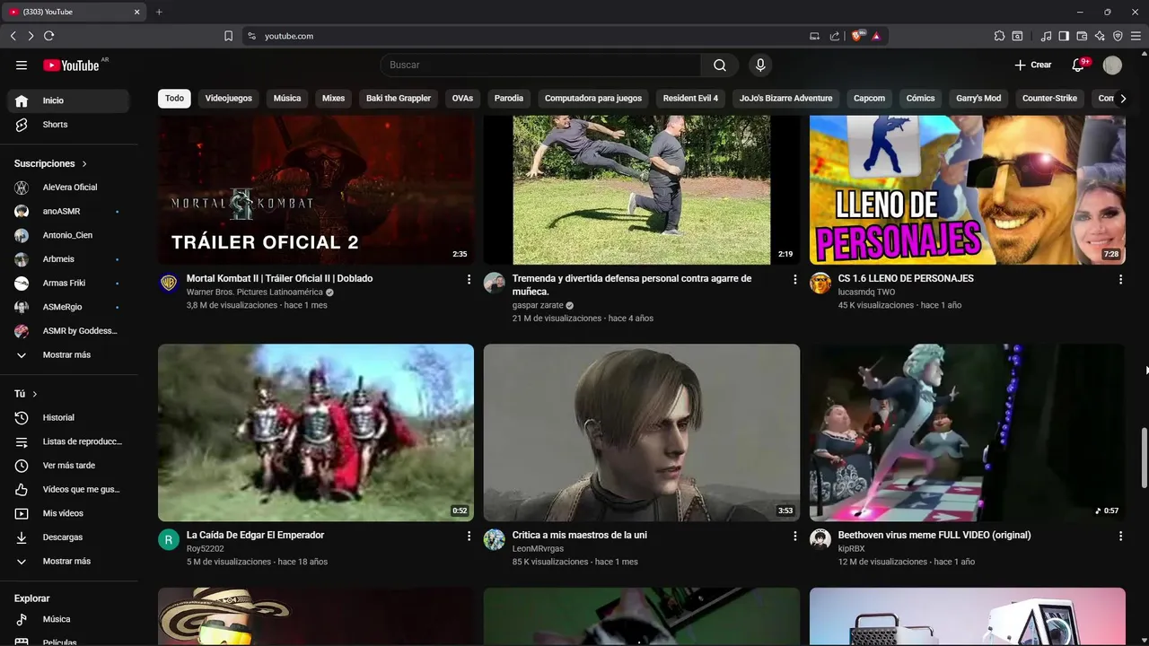Select the Resident Evil 4 chip

pos(690,99)
